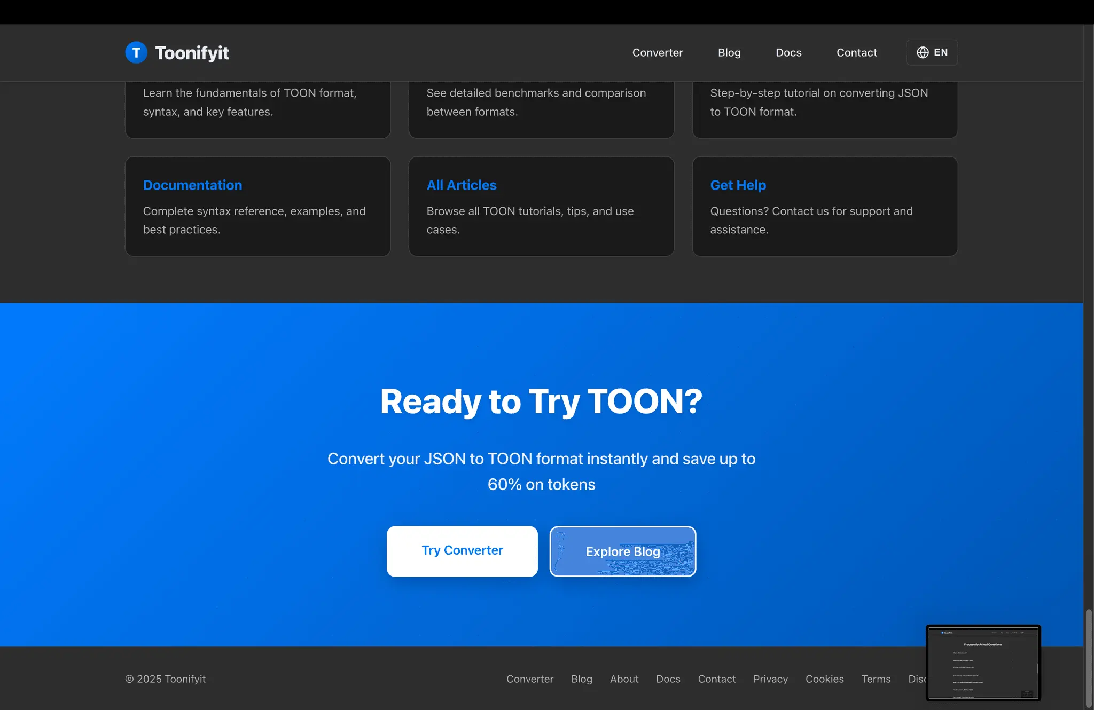Click the '© 2025 Toonifyit' copyright text
Screen dimensions: 1094x710
(x=165, y=679)
